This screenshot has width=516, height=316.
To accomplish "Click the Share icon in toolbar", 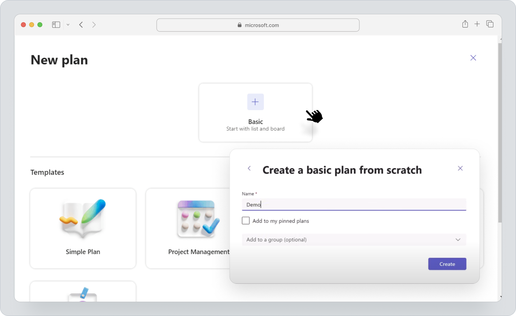I will click(x=465, y=24).
